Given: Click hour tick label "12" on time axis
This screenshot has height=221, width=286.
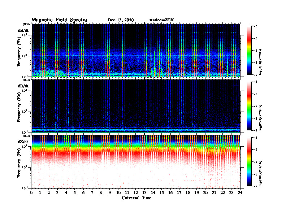Looking at the screenshot, I should (136, 193).
